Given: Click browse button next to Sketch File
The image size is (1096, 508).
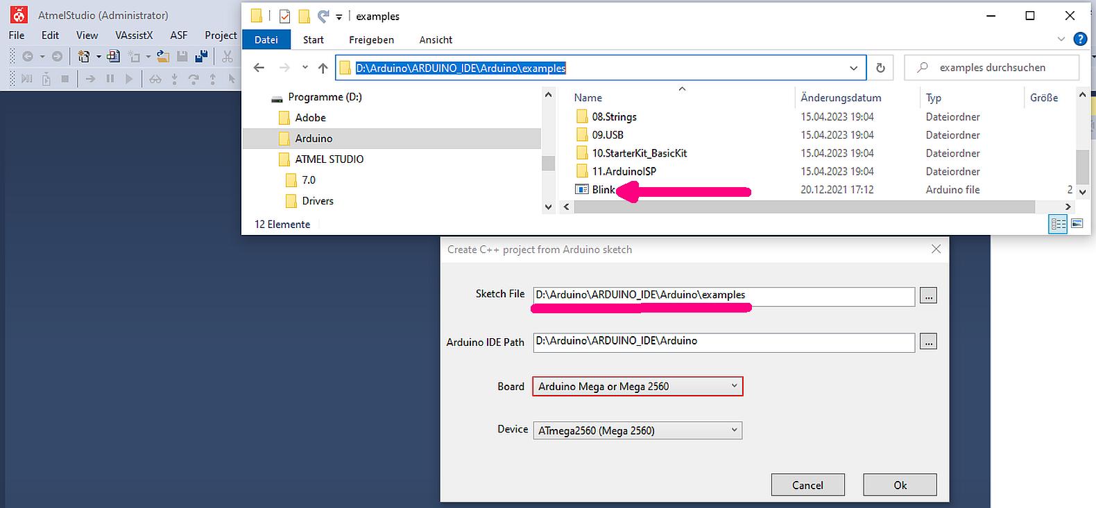Looking at the screenshot, I should coord(928,295).
